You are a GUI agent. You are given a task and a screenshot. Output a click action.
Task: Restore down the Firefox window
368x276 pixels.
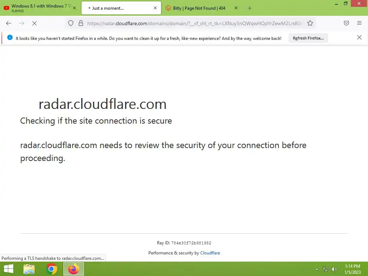pyautogui.click(x=346, y=3)
